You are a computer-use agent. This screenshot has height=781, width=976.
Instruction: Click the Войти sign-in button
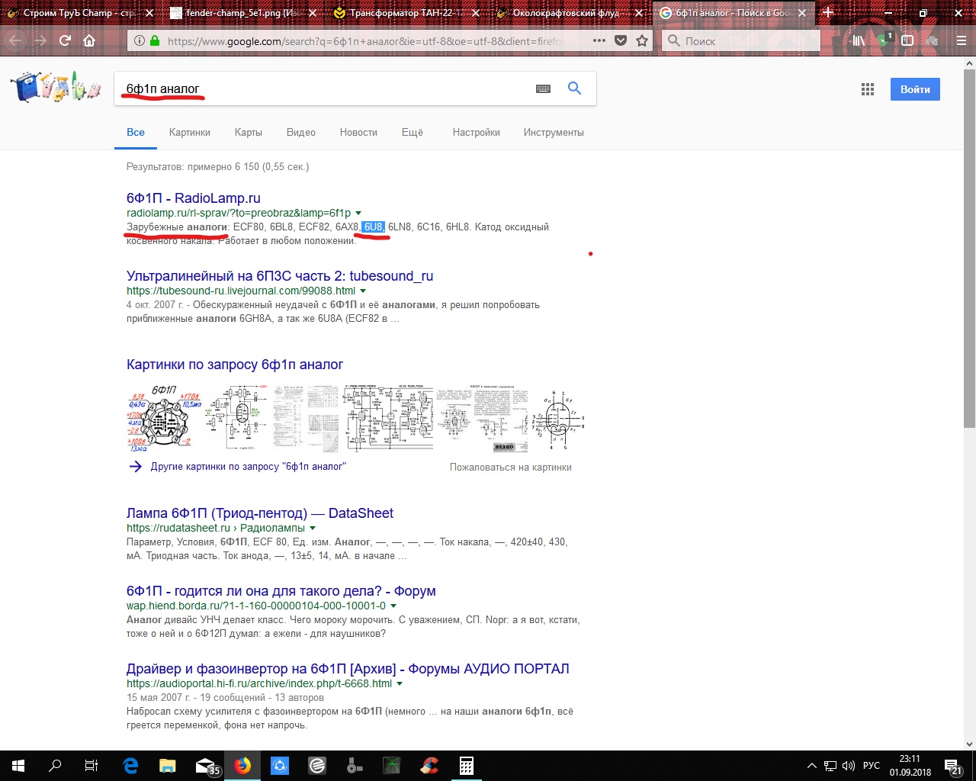pos(915,89)
